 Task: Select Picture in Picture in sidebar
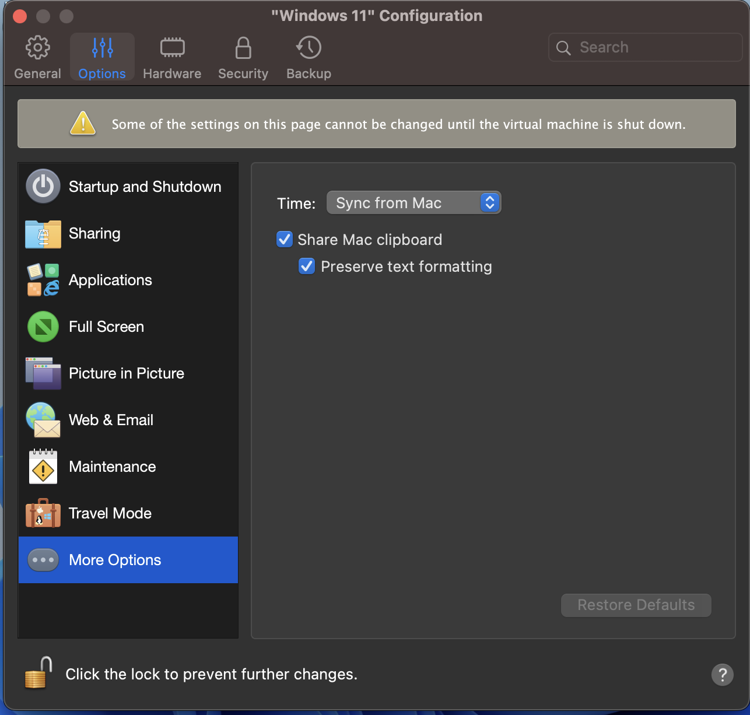(128, 373)
